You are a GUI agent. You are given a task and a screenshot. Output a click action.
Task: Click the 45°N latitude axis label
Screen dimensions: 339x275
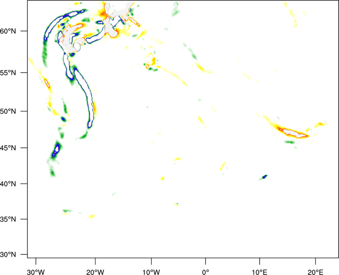14,148
